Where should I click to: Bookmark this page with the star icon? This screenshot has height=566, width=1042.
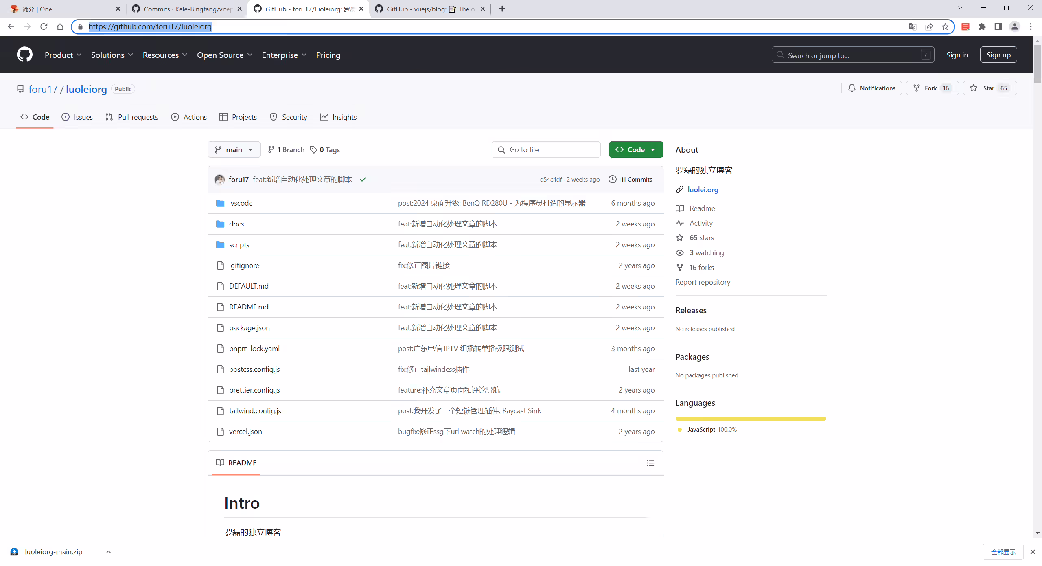tap(945, 26)
